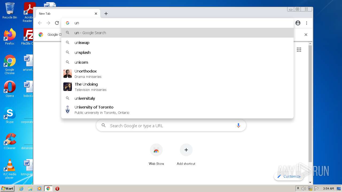This screenshot has width=342, height=192.
Task: Dismiss the Google Chrome info bar
Action: pyautogui.click(x=306, y=35)
